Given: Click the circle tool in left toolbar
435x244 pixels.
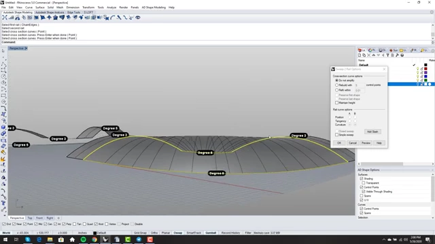Looking at the screenshot, I should coord(3,77).
